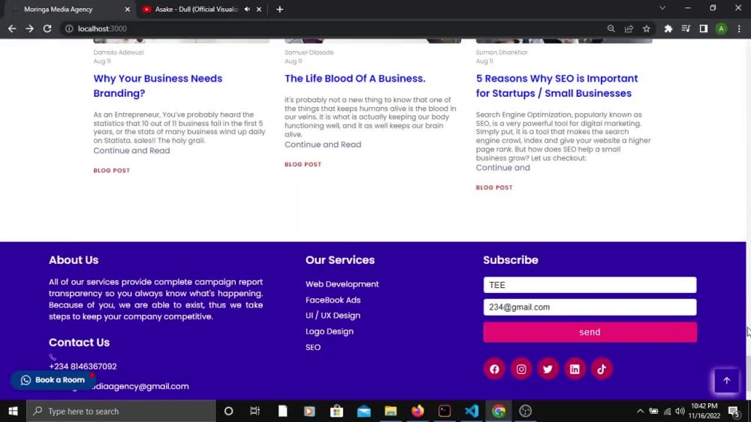Open 'Why Your Business Needs Branding?' post title

[158, 85]
